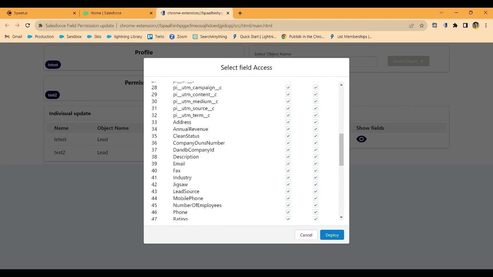Open the Quick Start | Lightni... bookmark

(x=255, y=37)
